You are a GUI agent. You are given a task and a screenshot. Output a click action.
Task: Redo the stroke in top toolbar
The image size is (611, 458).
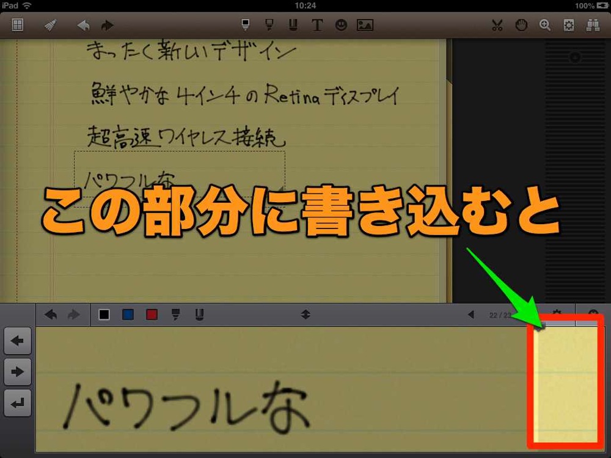(107, 26)
